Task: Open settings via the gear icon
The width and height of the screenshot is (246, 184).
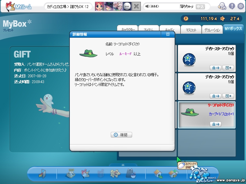Action: click(241, 6)
